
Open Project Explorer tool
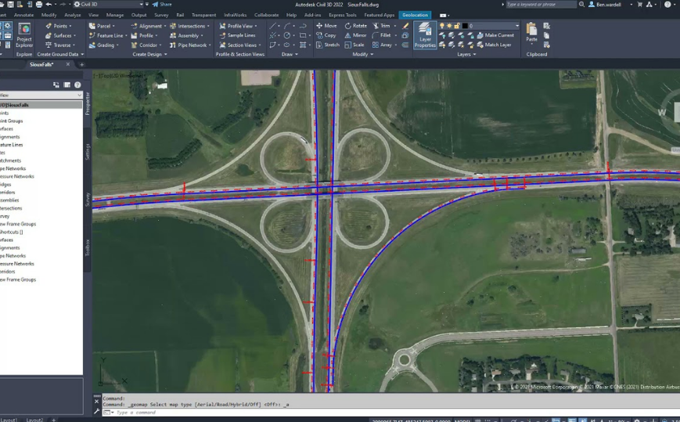(24, 35)
